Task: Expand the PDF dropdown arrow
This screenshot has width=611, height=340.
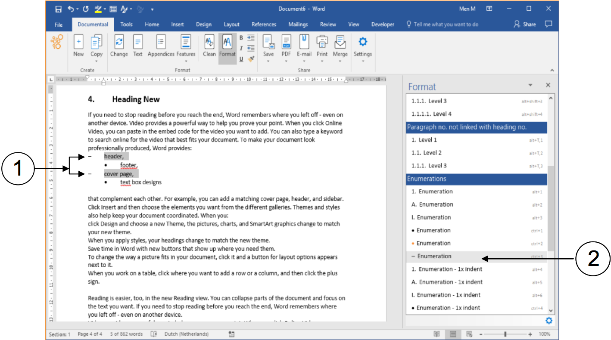Action: click(286, 61)
